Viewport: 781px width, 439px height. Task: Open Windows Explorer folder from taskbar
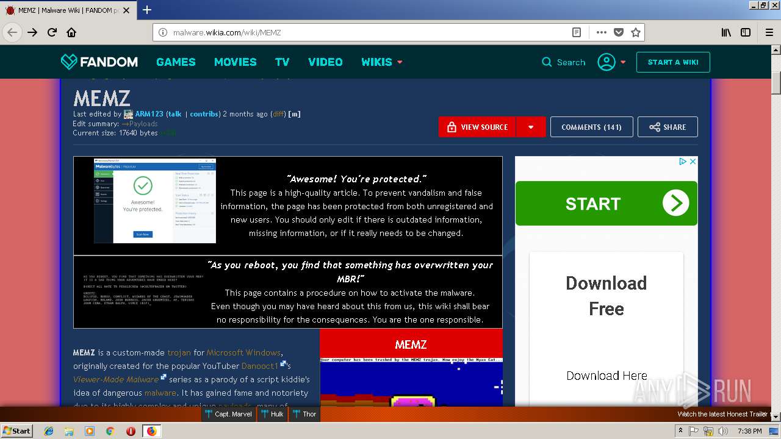(x=69, y=431)
